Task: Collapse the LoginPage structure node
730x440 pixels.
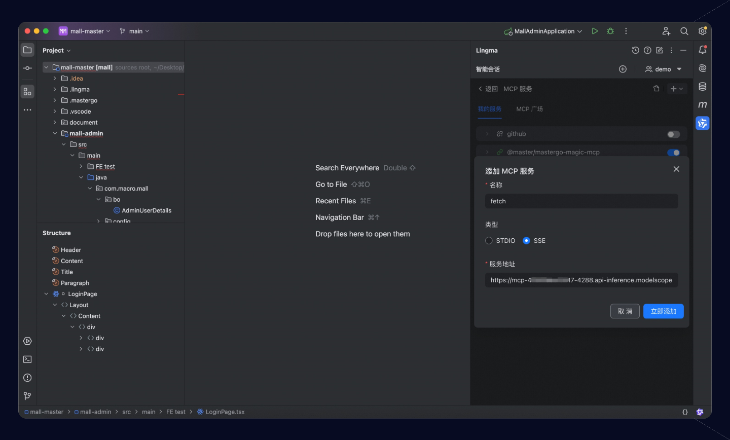Action: pos(46,294)
